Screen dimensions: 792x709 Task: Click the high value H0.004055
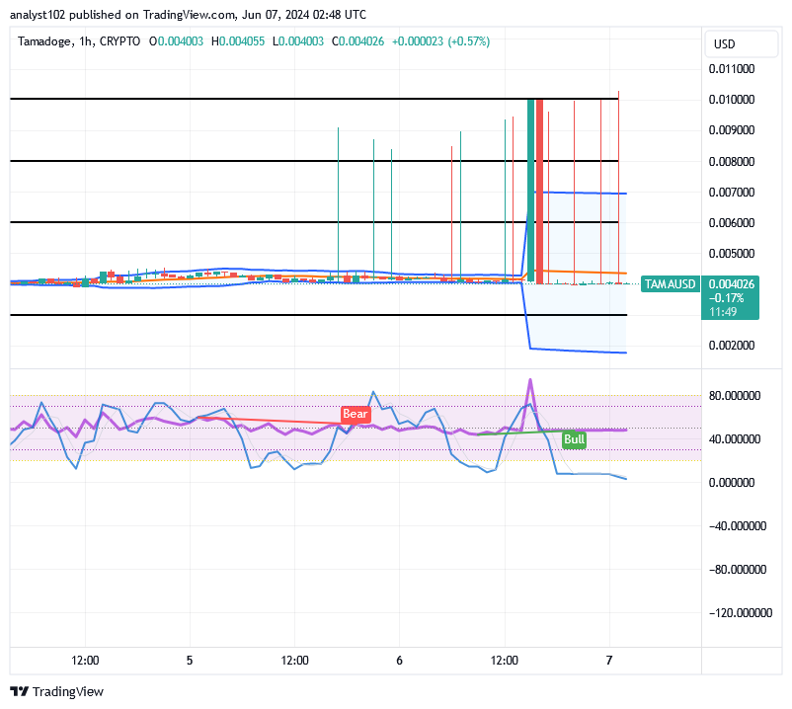click(238, 41)
